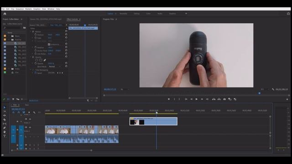The width and height of the screenshot is (292, 164).
Task: Reset the Opacity value parameter
Action: coord(66,63)
